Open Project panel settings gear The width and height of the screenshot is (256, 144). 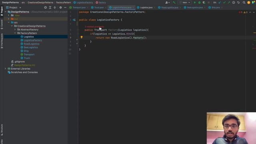60,8
